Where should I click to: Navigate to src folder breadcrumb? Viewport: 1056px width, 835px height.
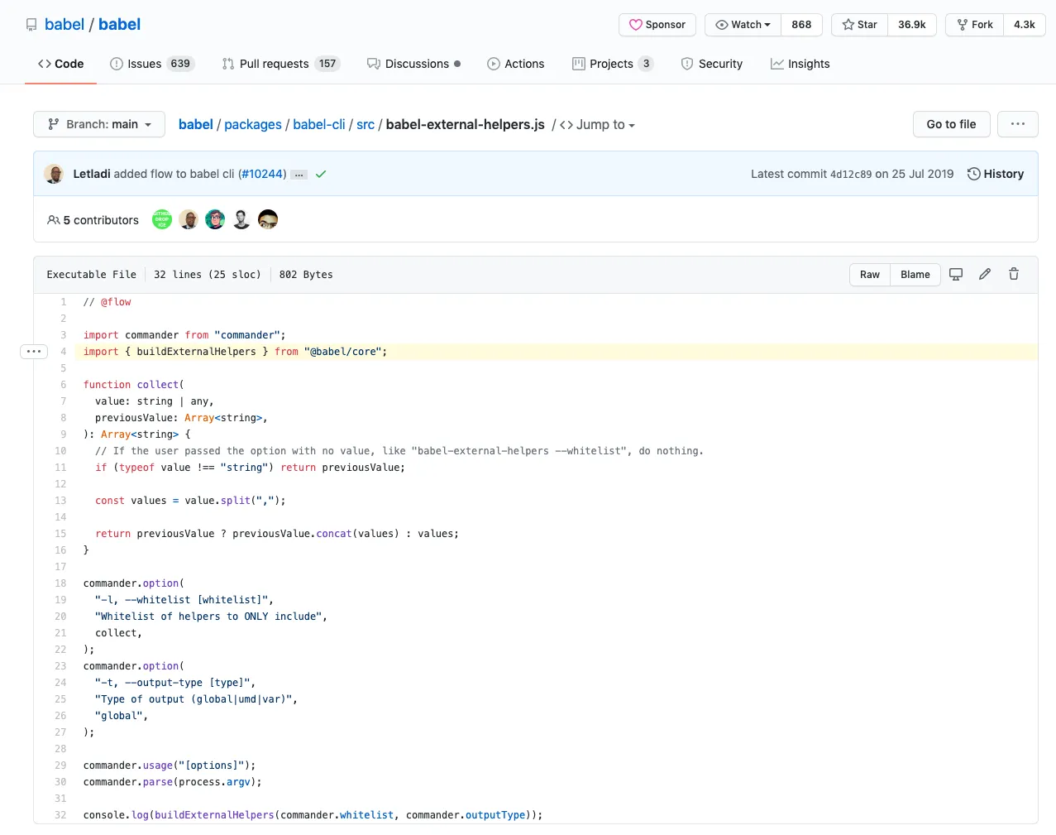(x=366, y=124)
